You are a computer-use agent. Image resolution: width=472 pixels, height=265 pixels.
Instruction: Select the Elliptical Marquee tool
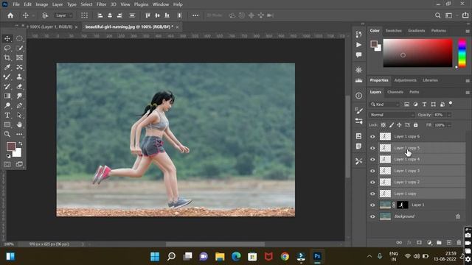click(19, 38)
